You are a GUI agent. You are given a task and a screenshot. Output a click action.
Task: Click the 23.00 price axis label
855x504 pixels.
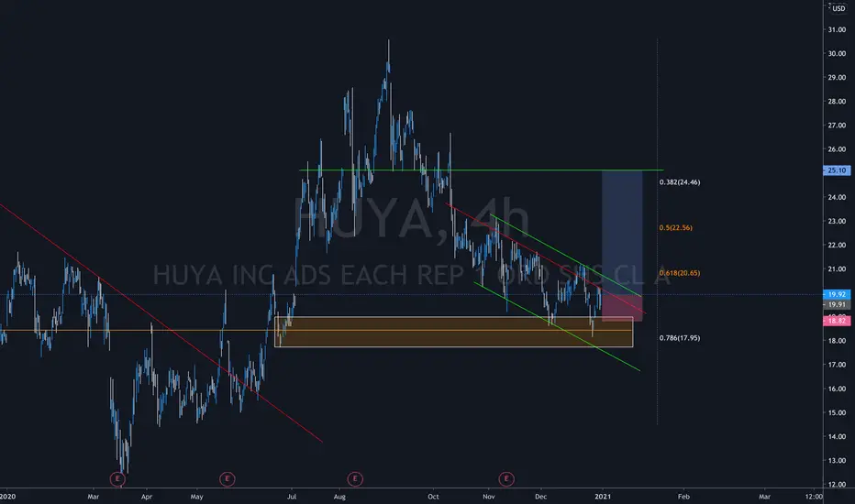[837, 221]
